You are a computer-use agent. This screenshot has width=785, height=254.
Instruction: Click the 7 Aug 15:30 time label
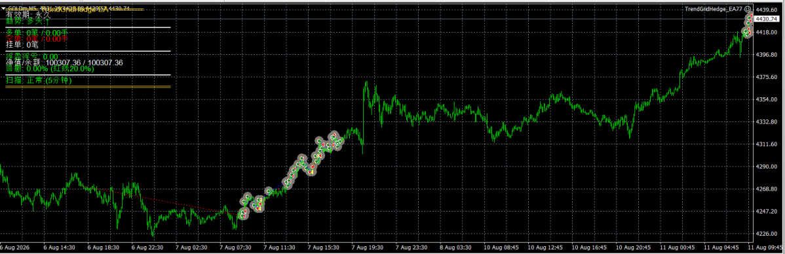324,247
